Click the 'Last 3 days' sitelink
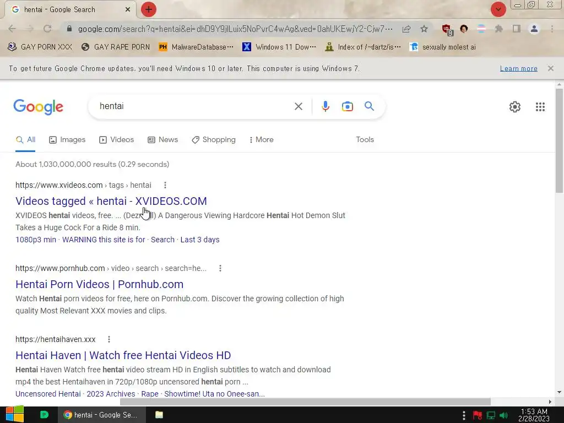Image resolution: width=564 pixels, height=423 pixels. point(200,240)
